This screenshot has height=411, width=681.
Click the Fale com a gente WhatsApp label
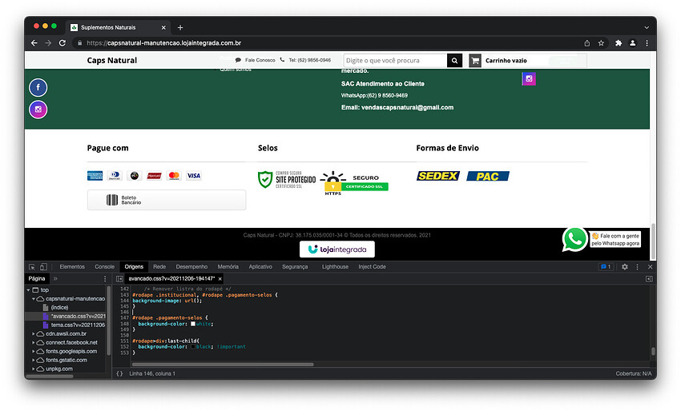[615, 239]
